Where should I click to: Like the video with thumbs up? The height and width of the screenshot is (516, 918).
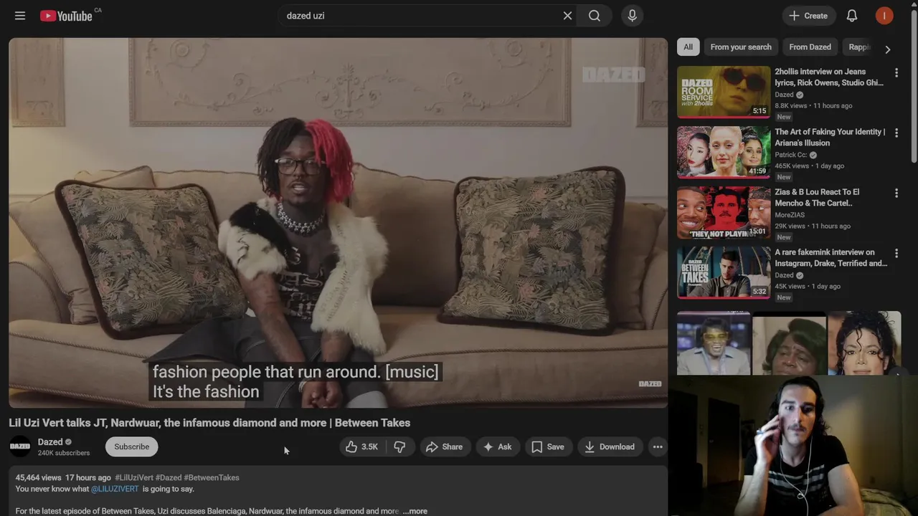(361, 446)
